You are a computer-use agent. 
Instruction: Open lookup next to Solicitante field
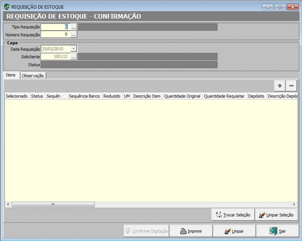pos(74,57)
